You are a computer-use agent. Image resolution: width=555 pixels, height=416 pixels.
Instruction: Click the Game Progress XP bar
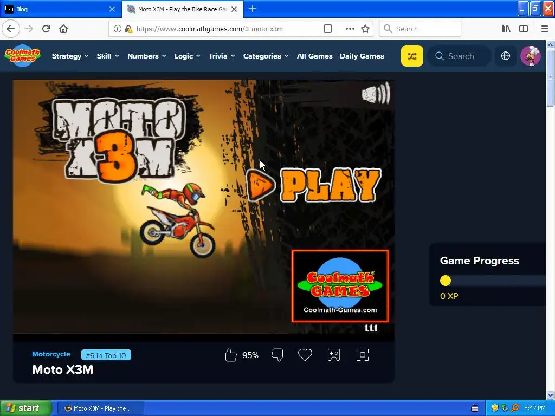pos(492,281)
